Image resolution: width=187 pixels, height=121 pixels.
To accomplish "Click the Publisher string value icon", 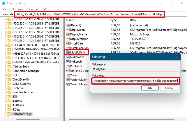I will click(68, 66).
